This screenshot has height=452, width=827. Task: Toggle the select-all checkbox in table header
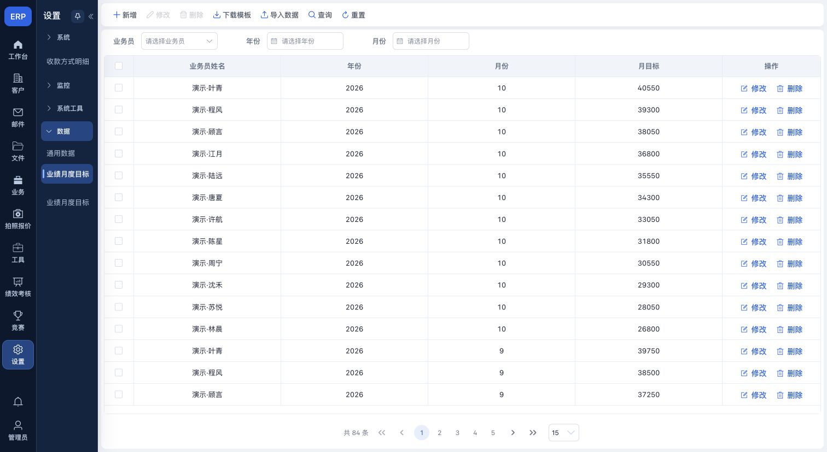(119, 66)
